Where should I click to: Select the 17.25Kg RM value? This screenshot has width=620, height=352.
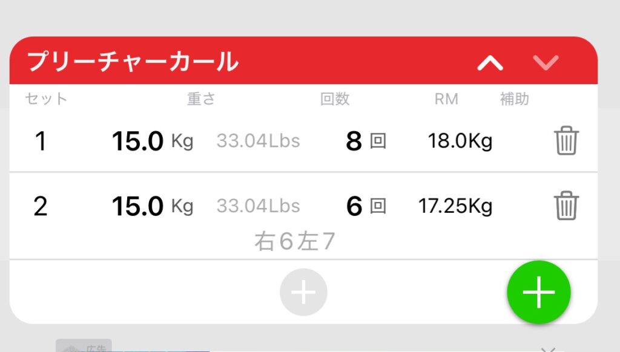(455, 206)
